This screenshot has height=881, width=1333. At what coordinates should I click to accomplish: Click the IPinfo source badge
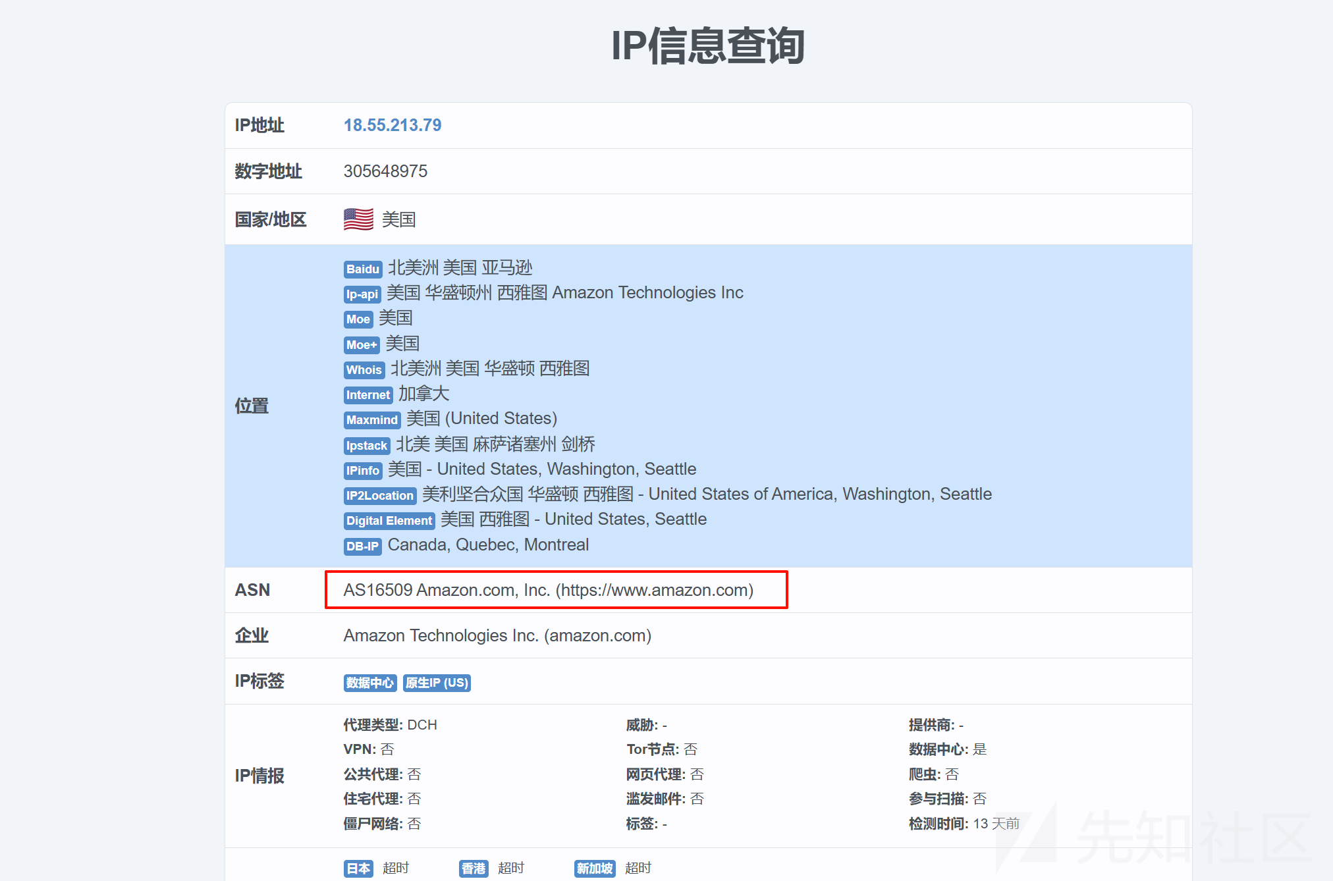[363, 471]
